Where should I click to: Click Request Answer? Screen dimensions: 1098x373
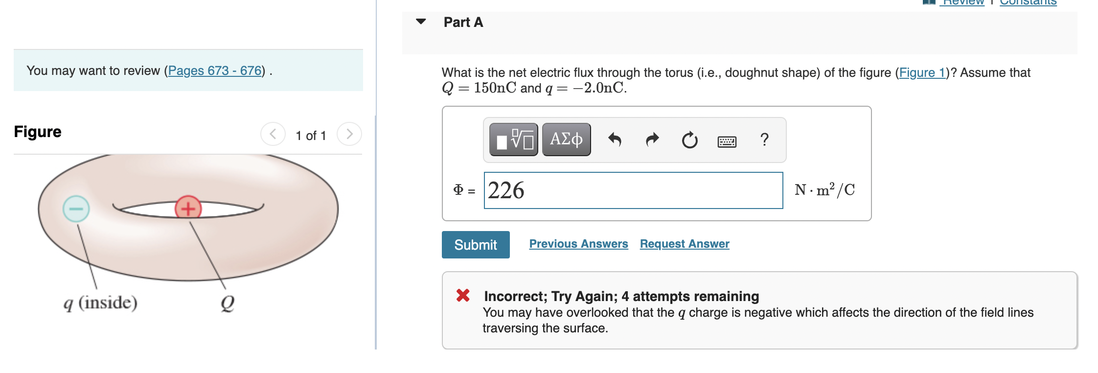tap(684, 244)
